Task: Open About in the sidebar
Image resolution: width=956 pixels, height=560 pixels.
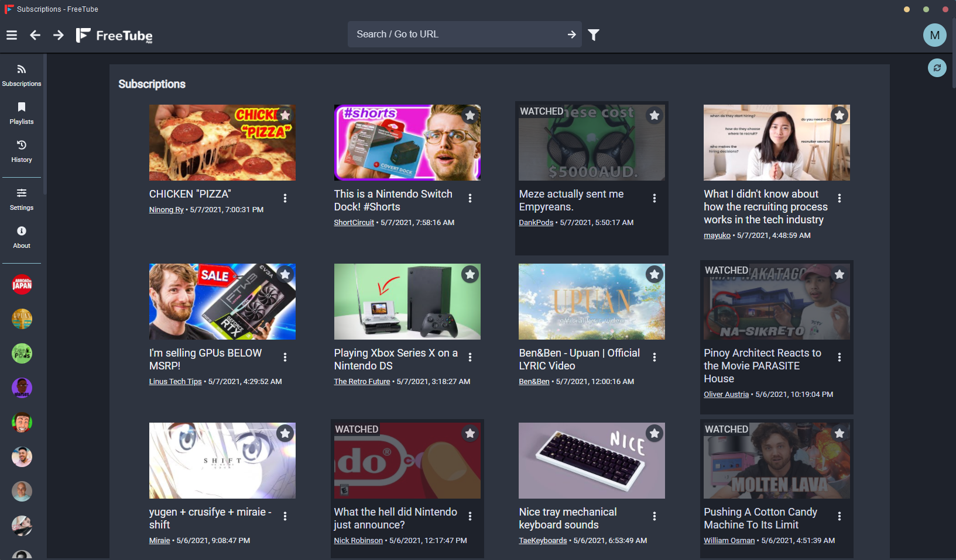Action: (22, 237)
